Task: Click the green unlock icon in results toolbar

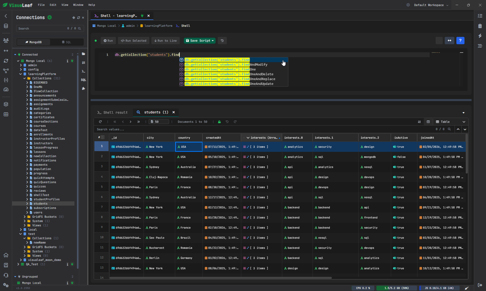Action: click(219, 122)
